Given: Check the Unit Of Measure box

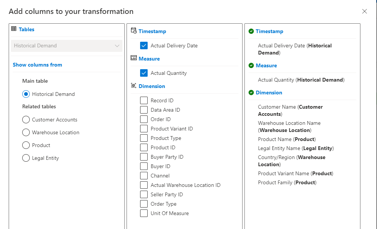Looking at the screenshot, I should tap(144, 213).
